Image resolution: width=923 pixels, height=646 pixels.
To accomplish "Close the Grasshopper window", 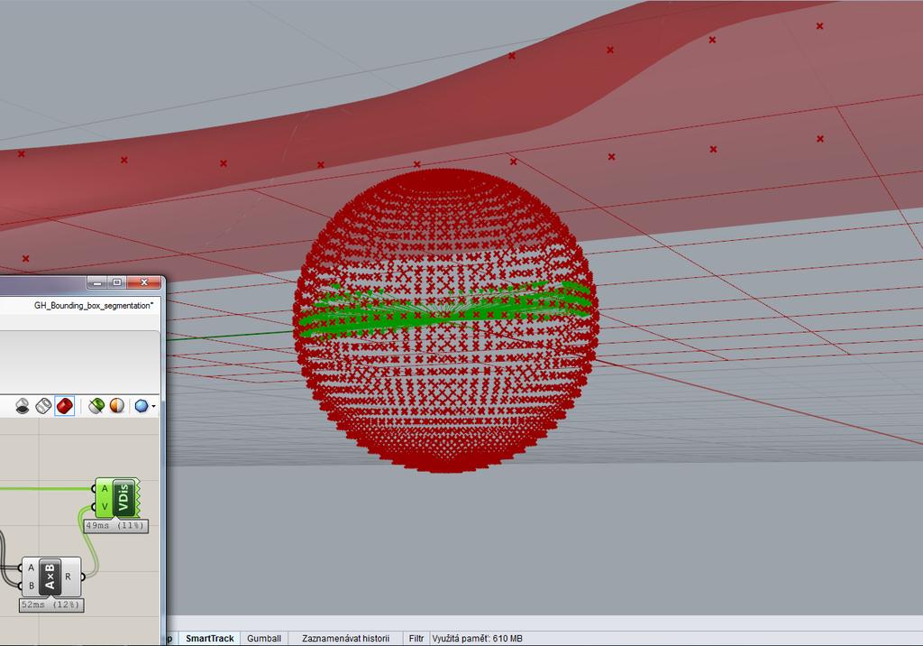I will (x=144, y=282).
